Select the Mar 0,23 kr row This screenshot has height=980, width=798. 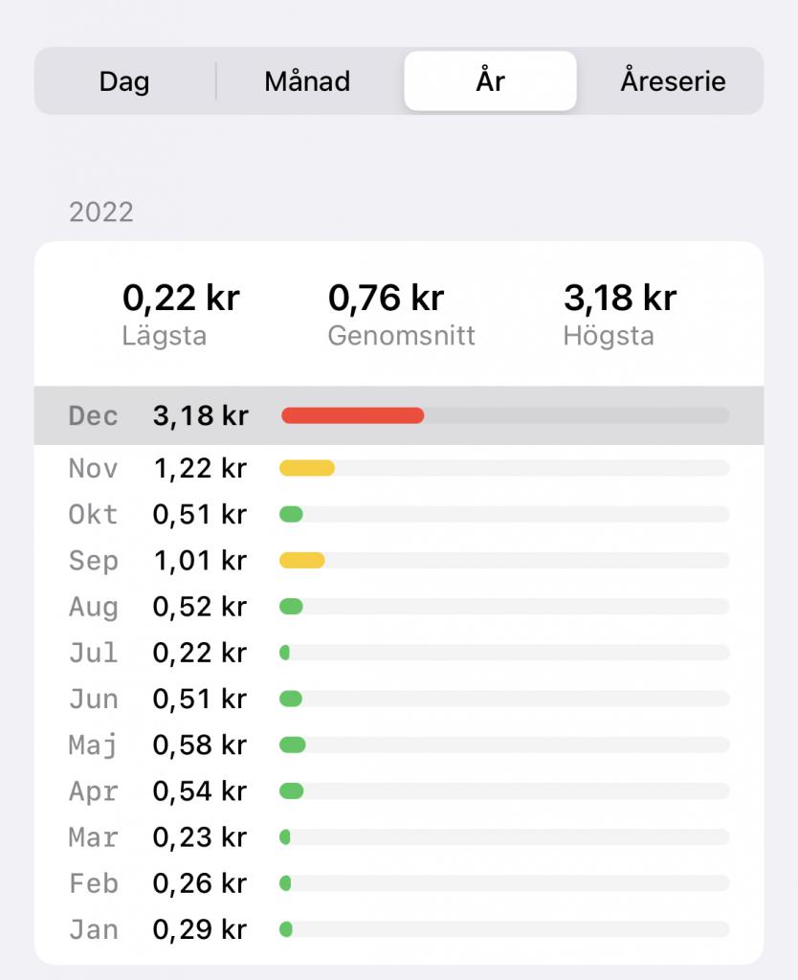coord(399,837)
